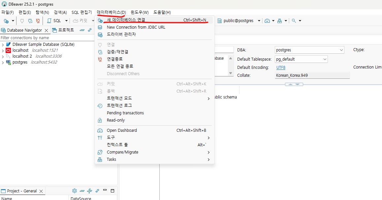Open the 도움말(H) menu

coord(162,13)
